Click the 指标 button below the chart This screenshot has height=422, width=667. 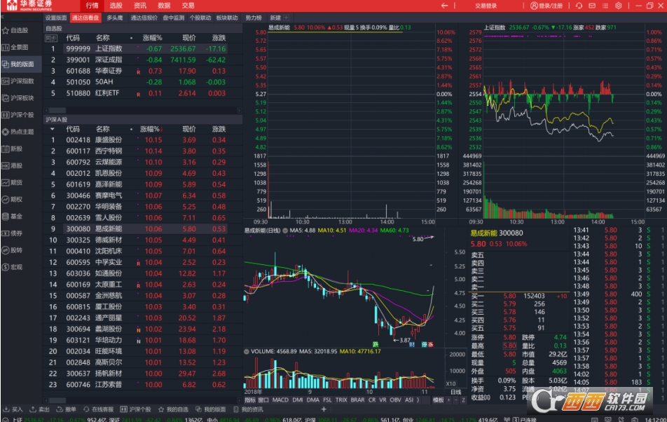point(250,400)
